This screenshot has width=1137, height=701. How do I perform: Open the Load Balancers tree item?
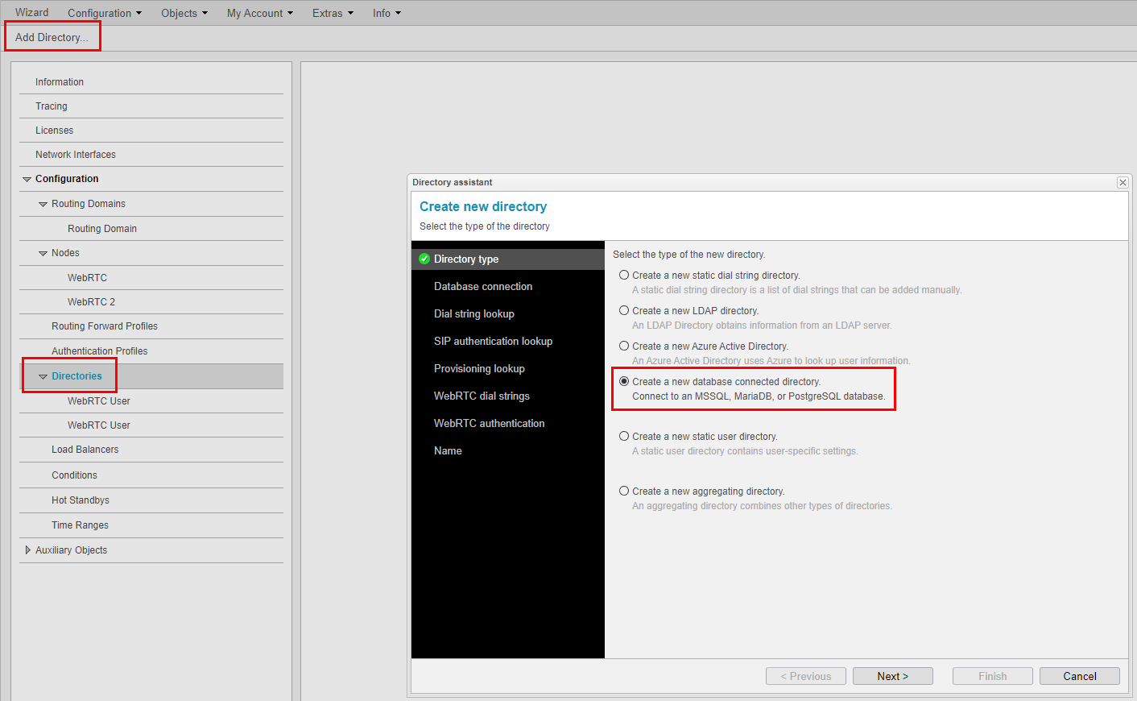(x=85, y=450)
